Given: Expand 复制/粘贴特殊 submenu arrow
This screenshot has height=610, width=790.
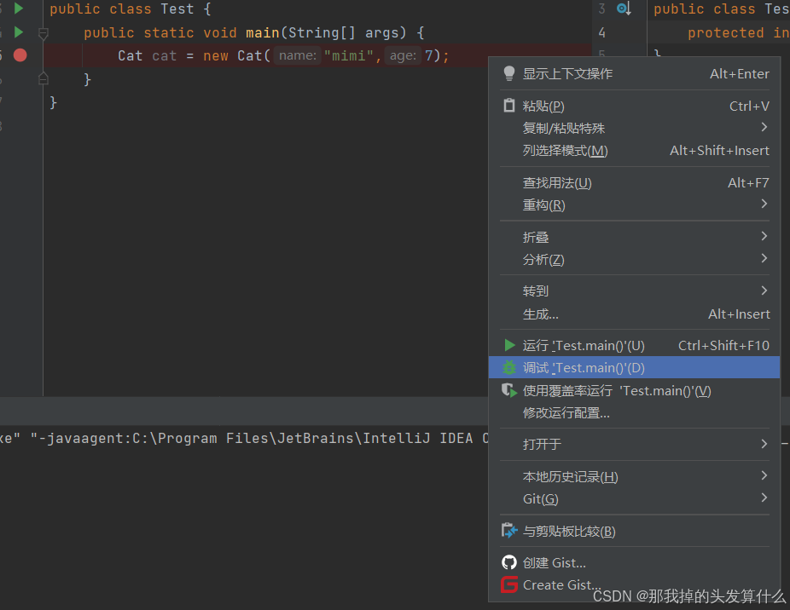Looking at the screenshot, I should [764, 127].
